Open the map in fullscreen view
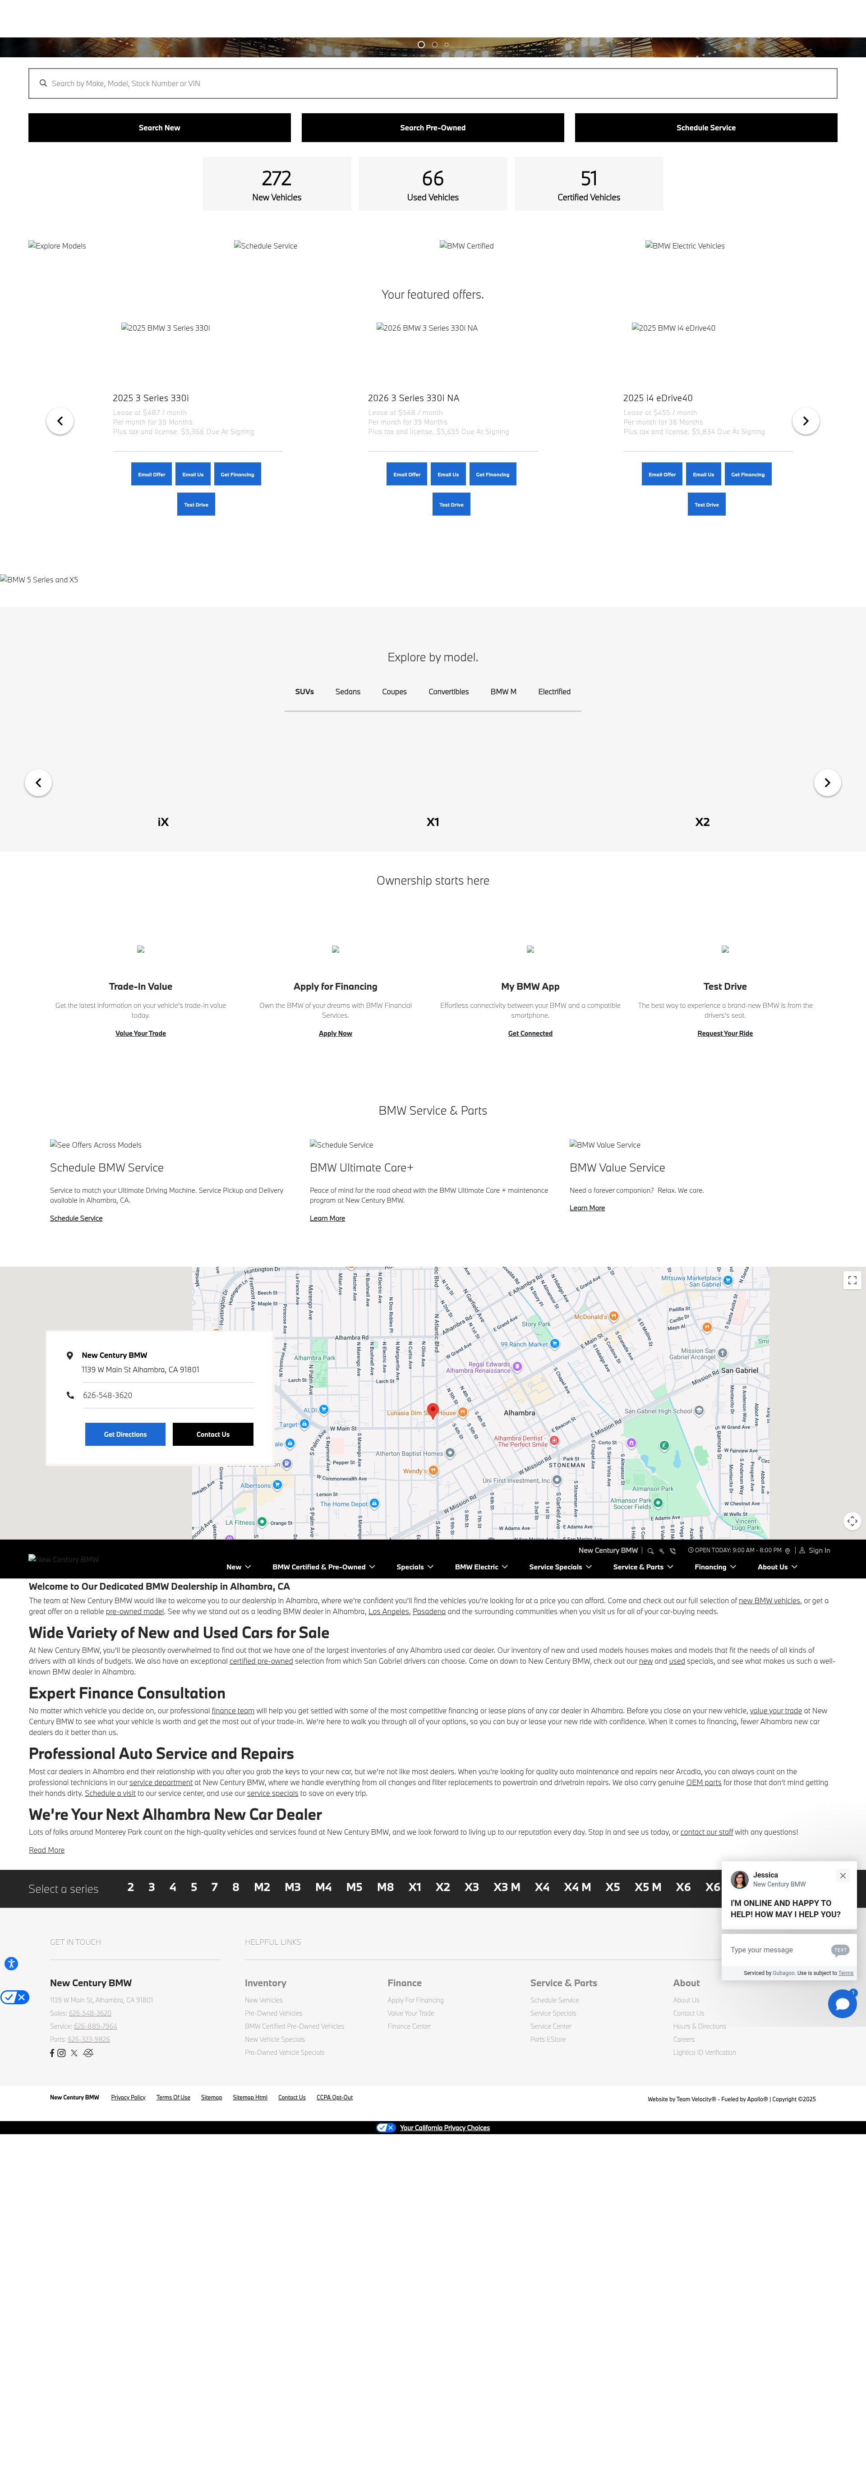The image size is (866, 2468). [x=852, y=1280]
